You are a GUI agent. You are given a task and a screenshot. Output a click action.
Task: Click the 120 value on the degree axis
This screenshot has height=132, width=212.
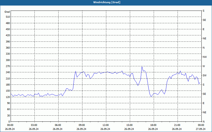[8, 97]
